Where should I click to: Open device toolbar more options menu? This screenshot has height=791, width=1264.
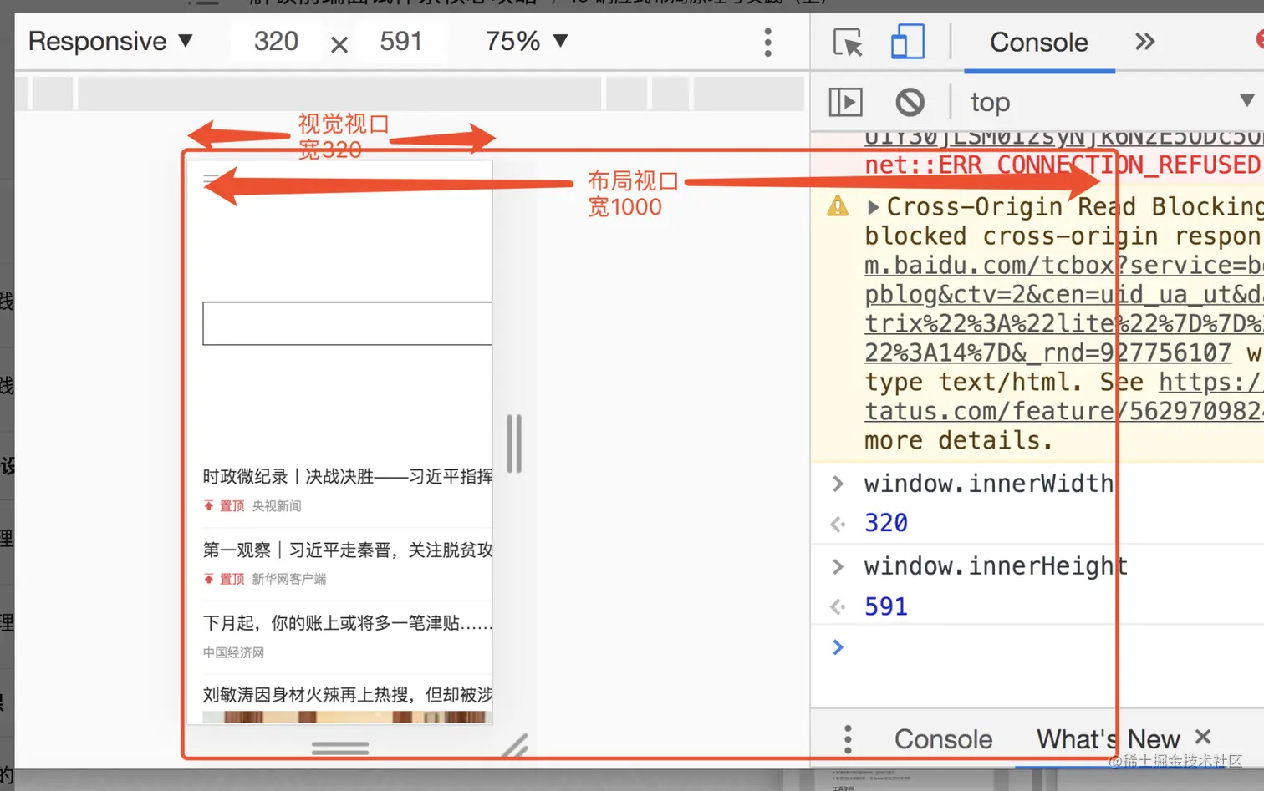[767, 42]
